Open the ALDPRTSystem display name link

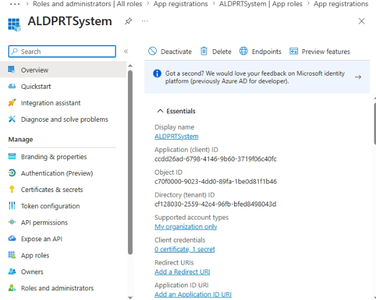point(177,136)
